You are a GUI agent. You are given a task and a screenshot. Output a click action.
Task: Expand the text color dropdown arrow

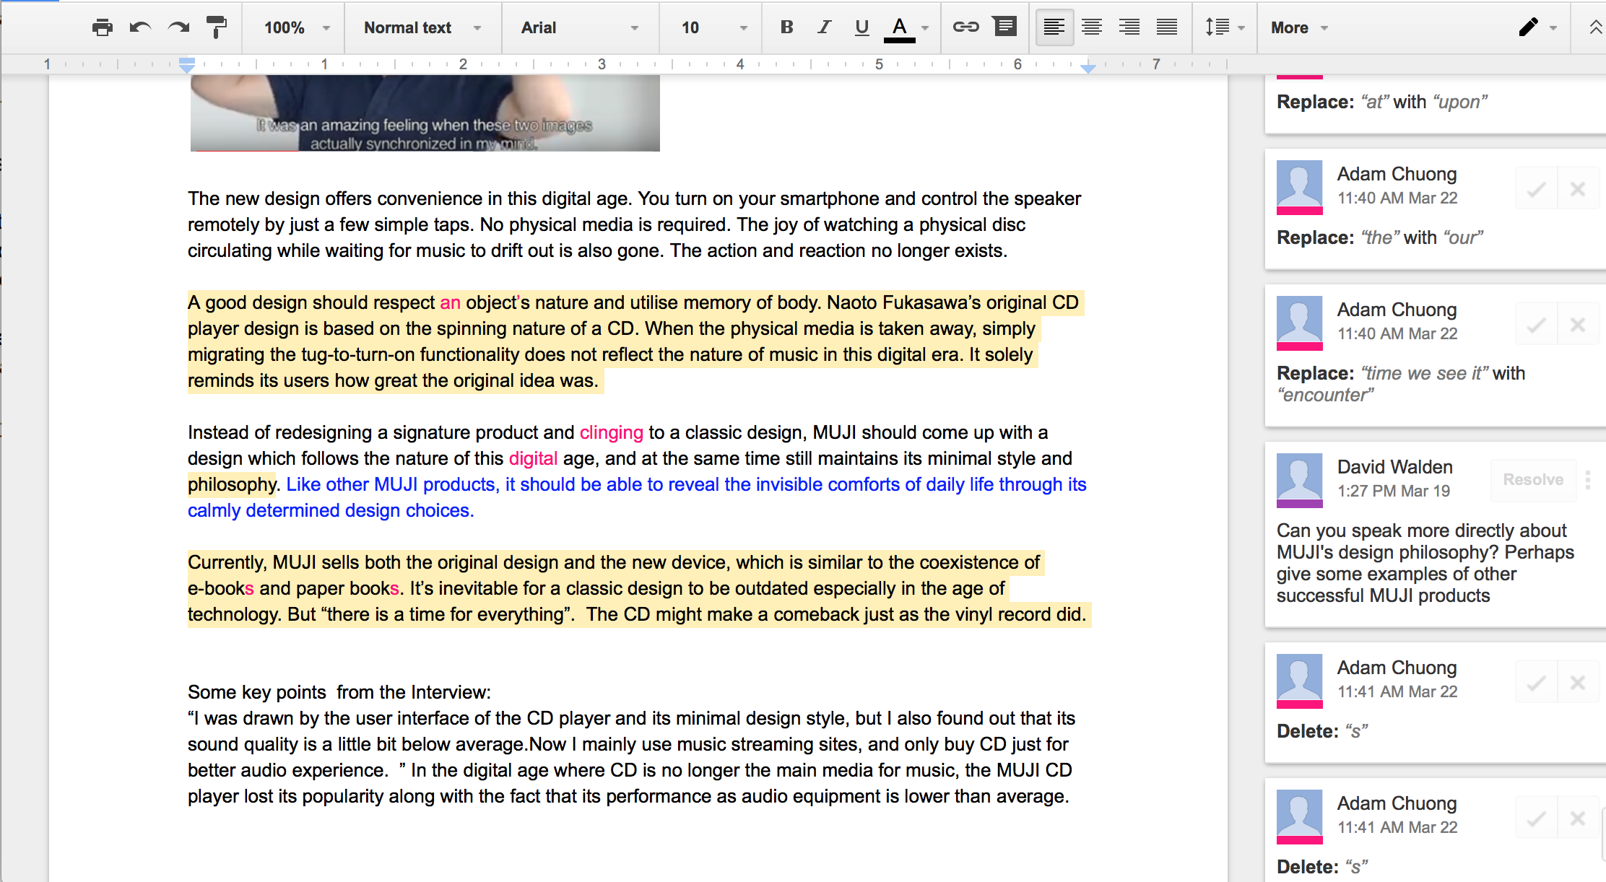925,28
